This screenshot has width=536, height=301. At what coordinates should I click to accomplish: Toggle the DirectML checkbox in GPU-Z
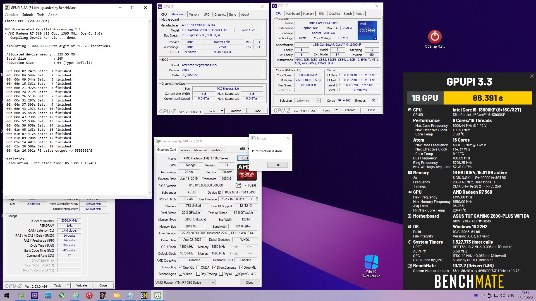pyautogui.click(x=241, y=268)
